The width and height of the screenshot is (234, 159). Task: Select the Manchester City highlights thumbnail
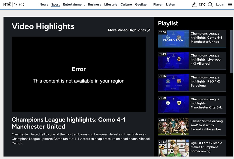coord(173,105)
